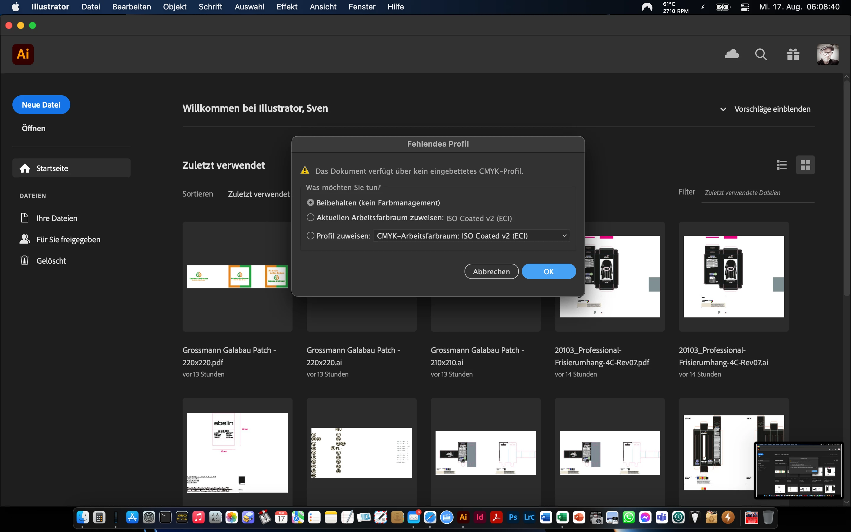
Task: Select Aktuellen Arbeitsfarbraum zuweisen radio button
Action: (x=311, y=218)
